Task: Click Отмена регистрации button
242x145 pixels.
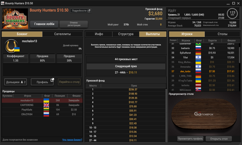Action: point(74,24)
